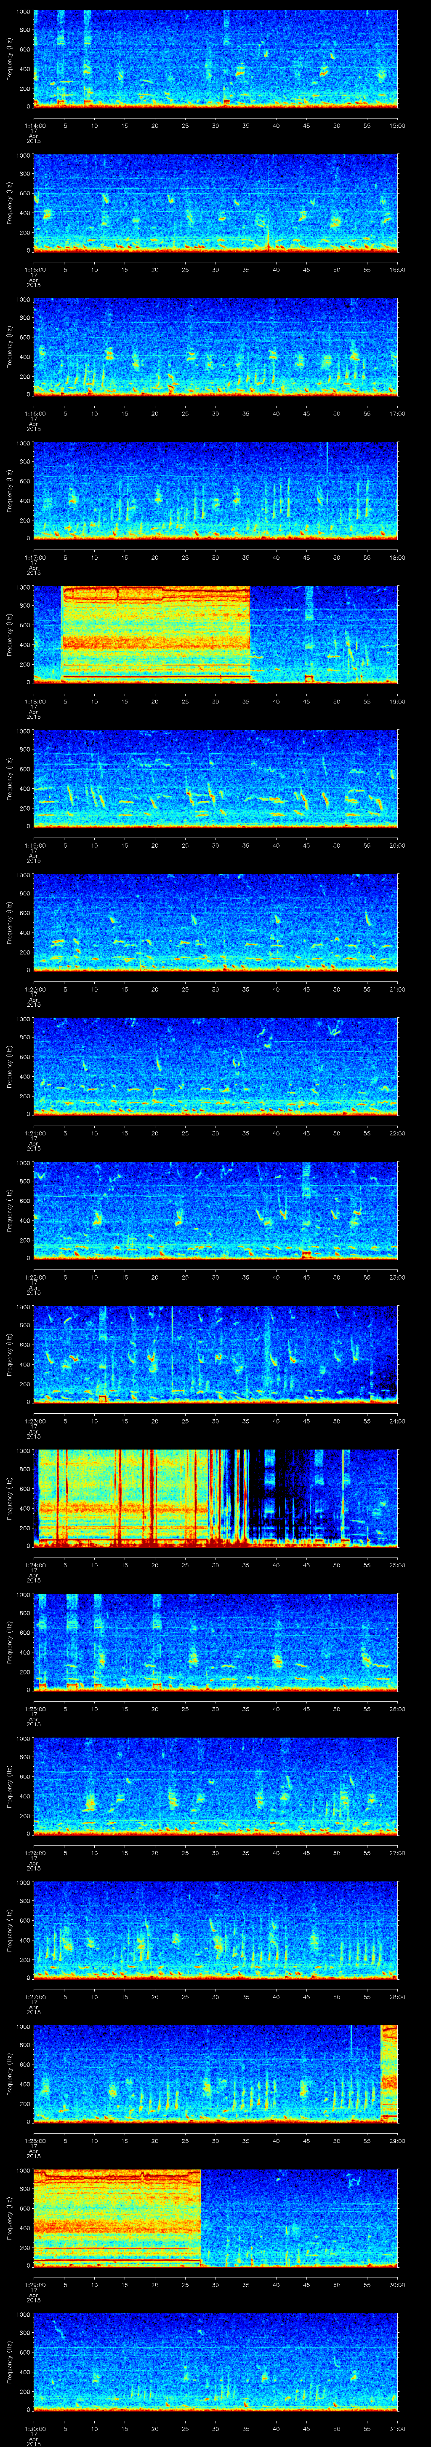Click the 1:29:00 start time label
Image resolution: width=431 pixels, height=2447 pixels.
coord(34,2285)
